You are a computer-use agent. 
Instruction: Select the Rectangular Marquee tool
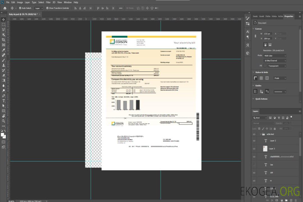[x=3, y=25]
